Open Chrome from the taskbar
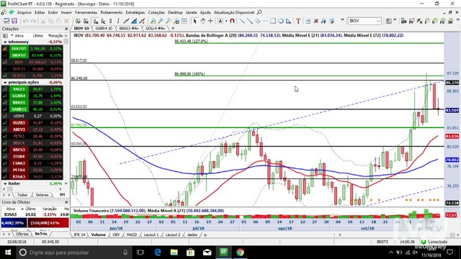Image resolution: width=461 pixels, height=259 pixels. coord(240,253)
